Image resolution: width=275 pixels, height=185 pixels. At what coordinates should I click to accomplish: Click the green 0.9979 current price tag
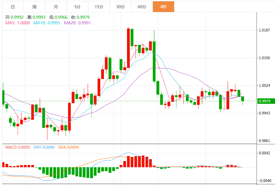pyautogui.click(x=266, y=101)
